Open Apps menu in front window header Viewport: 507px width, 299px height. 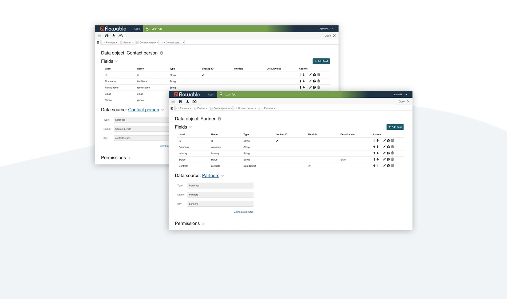(211, 95)
